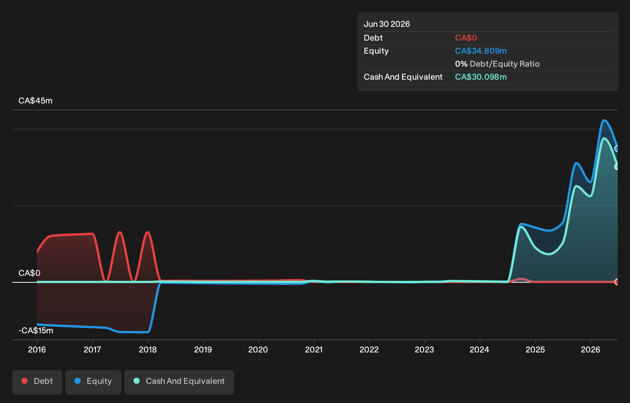Click the 2022 x-axis label
The height and width of the screenshot is (403, 630).
click(x=369, y=349)
